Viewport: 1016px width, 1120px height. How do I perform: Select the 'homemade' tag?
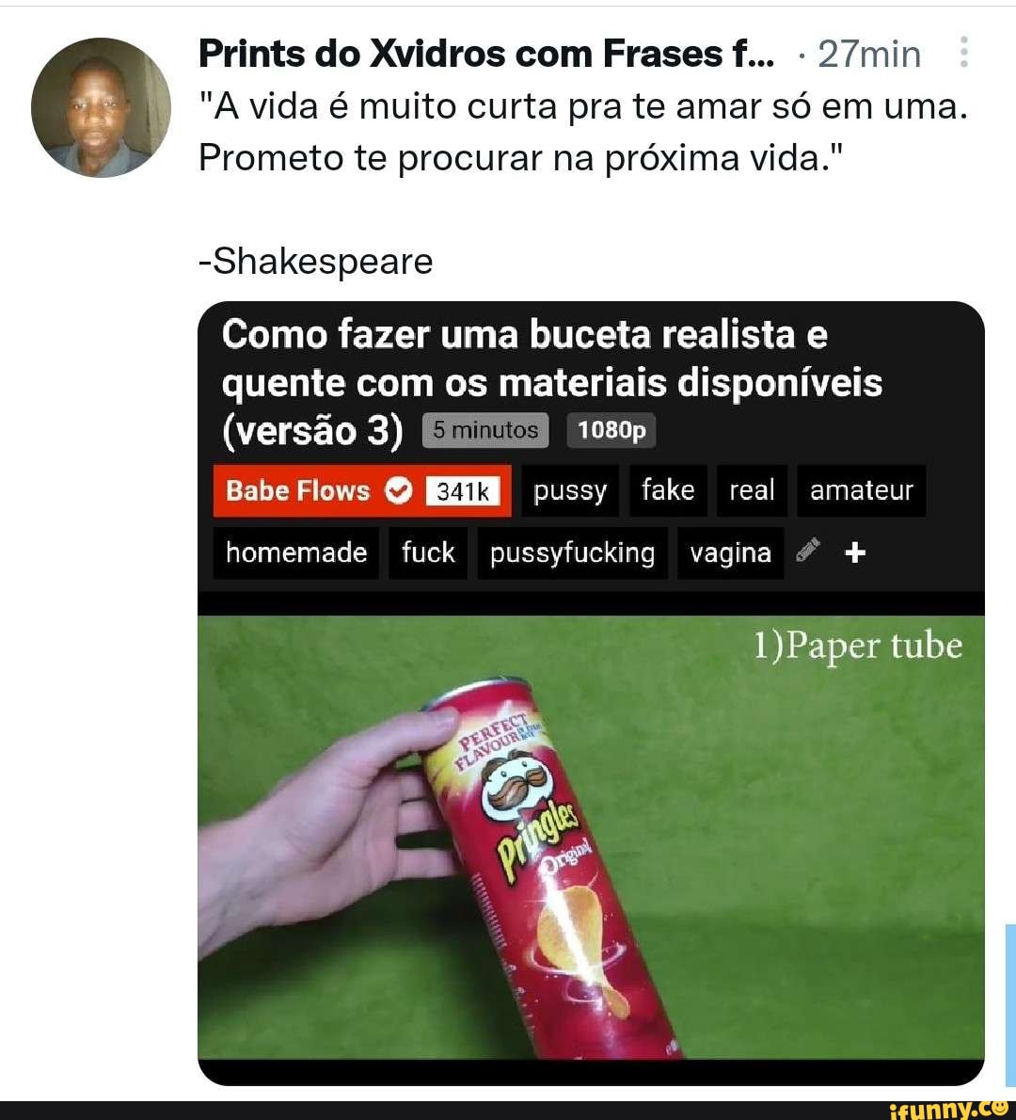point(296,552)
